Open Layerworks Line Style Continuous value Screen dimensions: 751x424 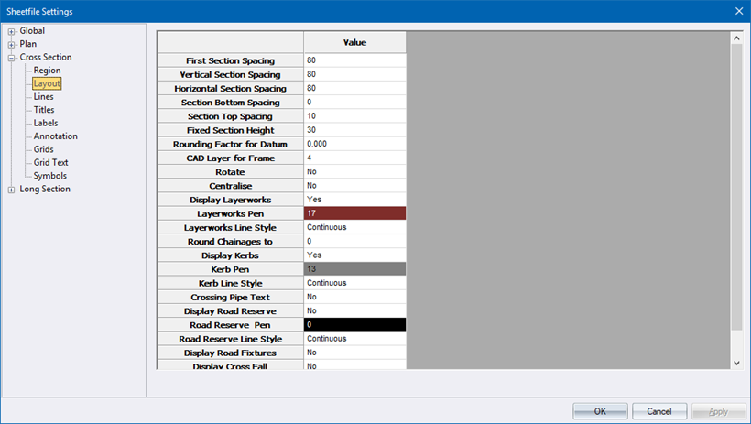(354, 227)
